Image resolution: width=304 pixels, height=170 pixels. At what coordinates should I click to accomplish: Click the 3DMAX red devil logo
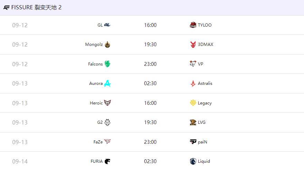tap(193, 44)
